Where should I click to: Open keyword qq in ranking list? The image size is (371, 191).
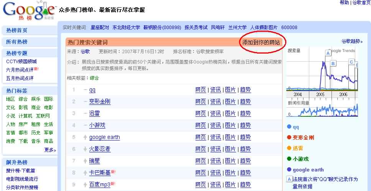(92, 90)
